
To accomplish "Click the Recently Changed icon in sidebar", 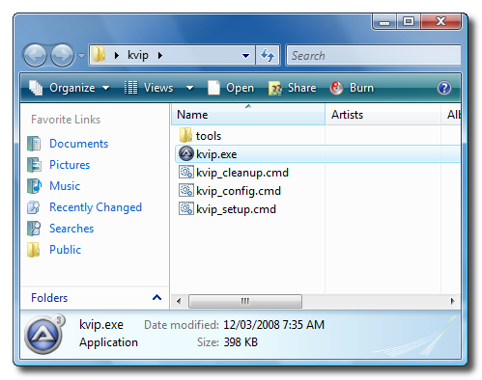I will pos(34,207).
